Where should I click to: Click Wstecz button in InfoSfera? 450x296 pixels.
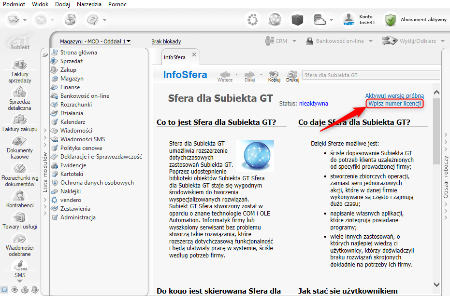click(225, 76)
